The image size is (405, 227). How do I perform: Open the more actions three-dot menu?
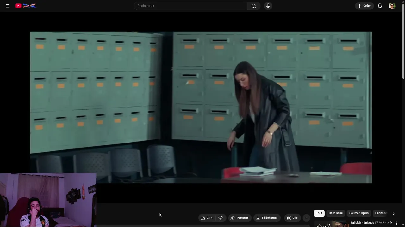coord(306,218)
